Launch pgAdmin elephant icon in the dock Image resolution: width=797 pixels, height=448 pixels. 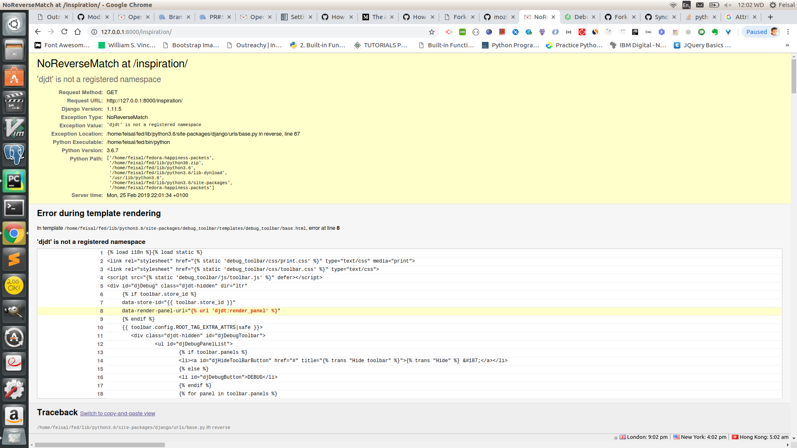click(x=14, y=155)
